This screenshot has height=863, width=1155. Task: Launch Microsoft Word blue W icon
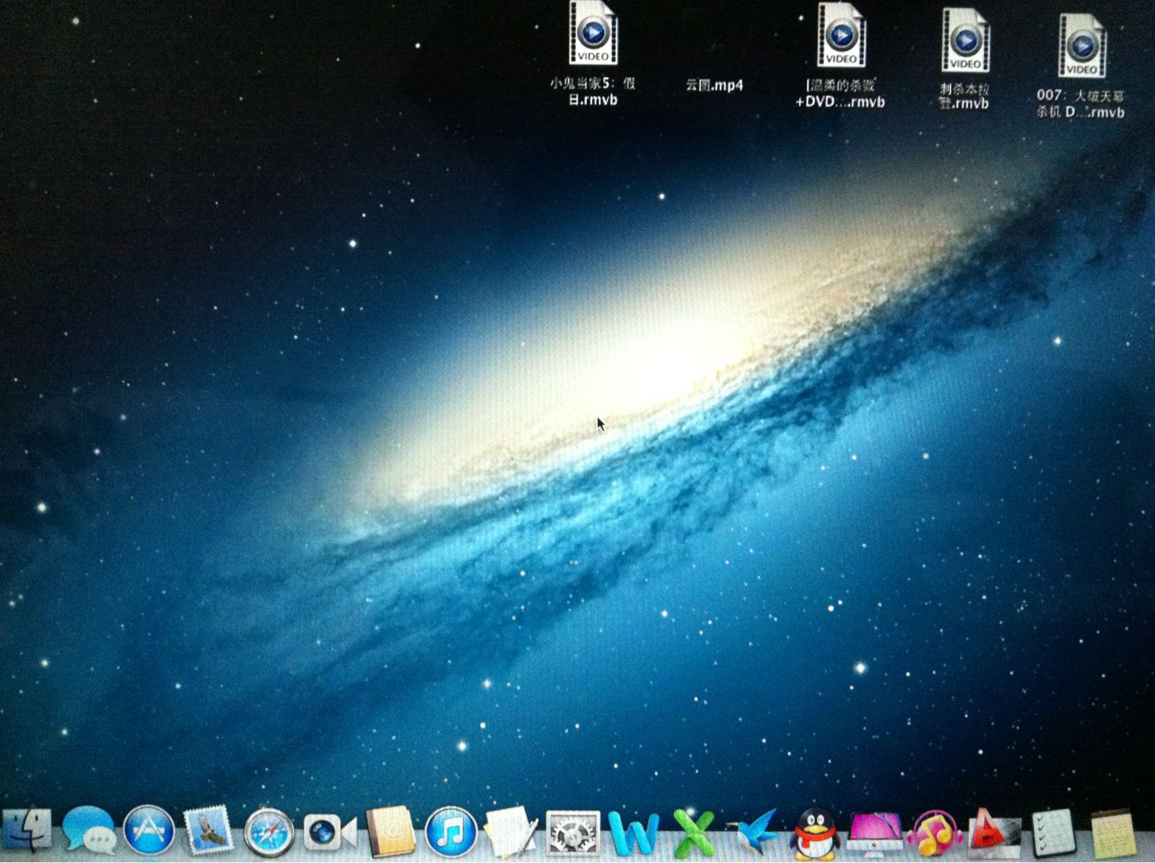click(x=633, y=833)
